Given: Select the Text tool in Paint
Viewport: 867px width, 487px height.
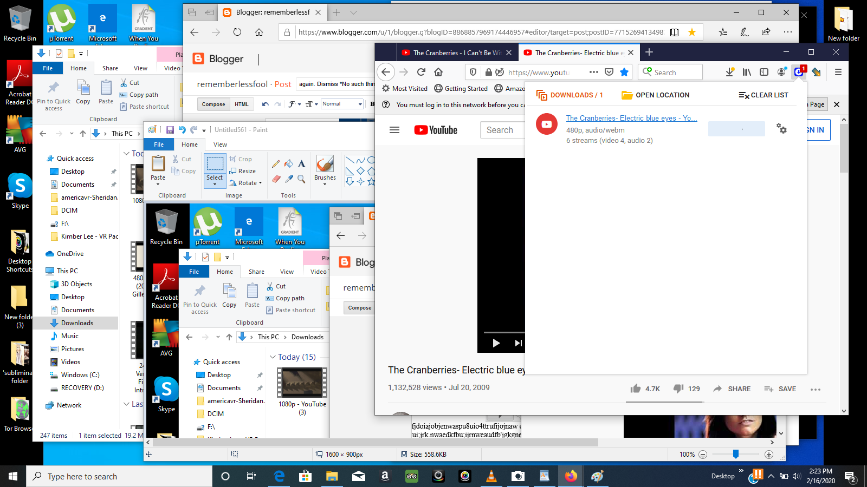Looking at the screenshot, I should [x=302, y=164].
